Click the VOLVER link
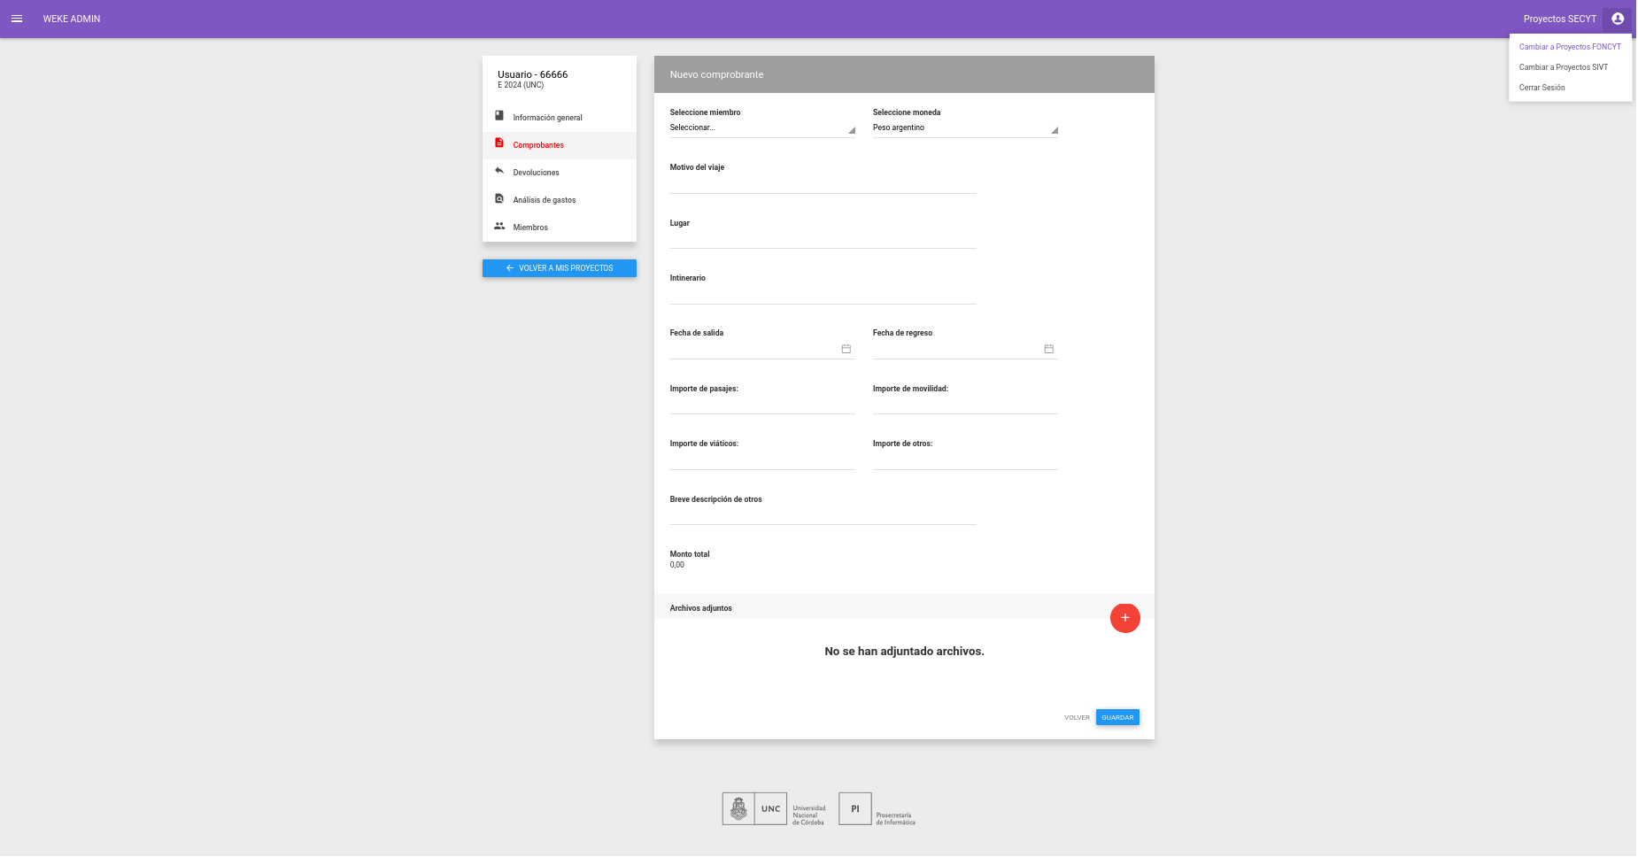This screenshot has width=1638, height=857. click(1077, 718)
